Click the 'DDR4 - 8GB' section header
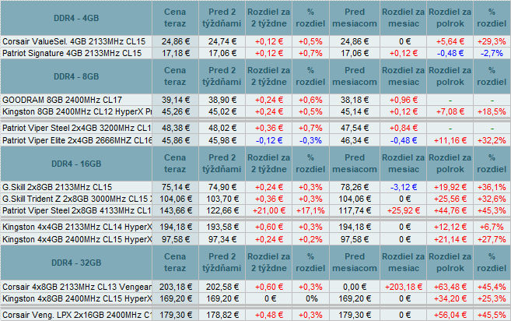Screen dimensions: 511x321 (76, 76)
